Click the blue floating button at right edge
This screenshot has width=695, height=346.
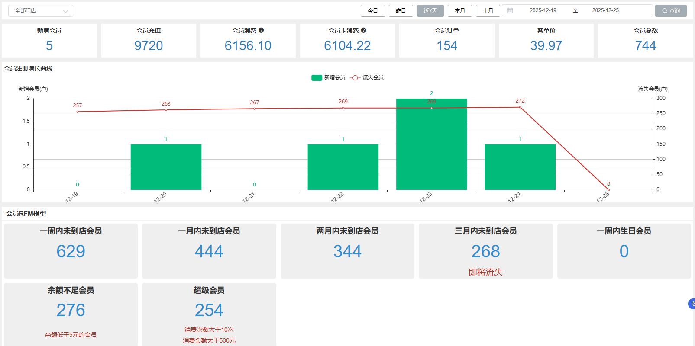[692, 304]
